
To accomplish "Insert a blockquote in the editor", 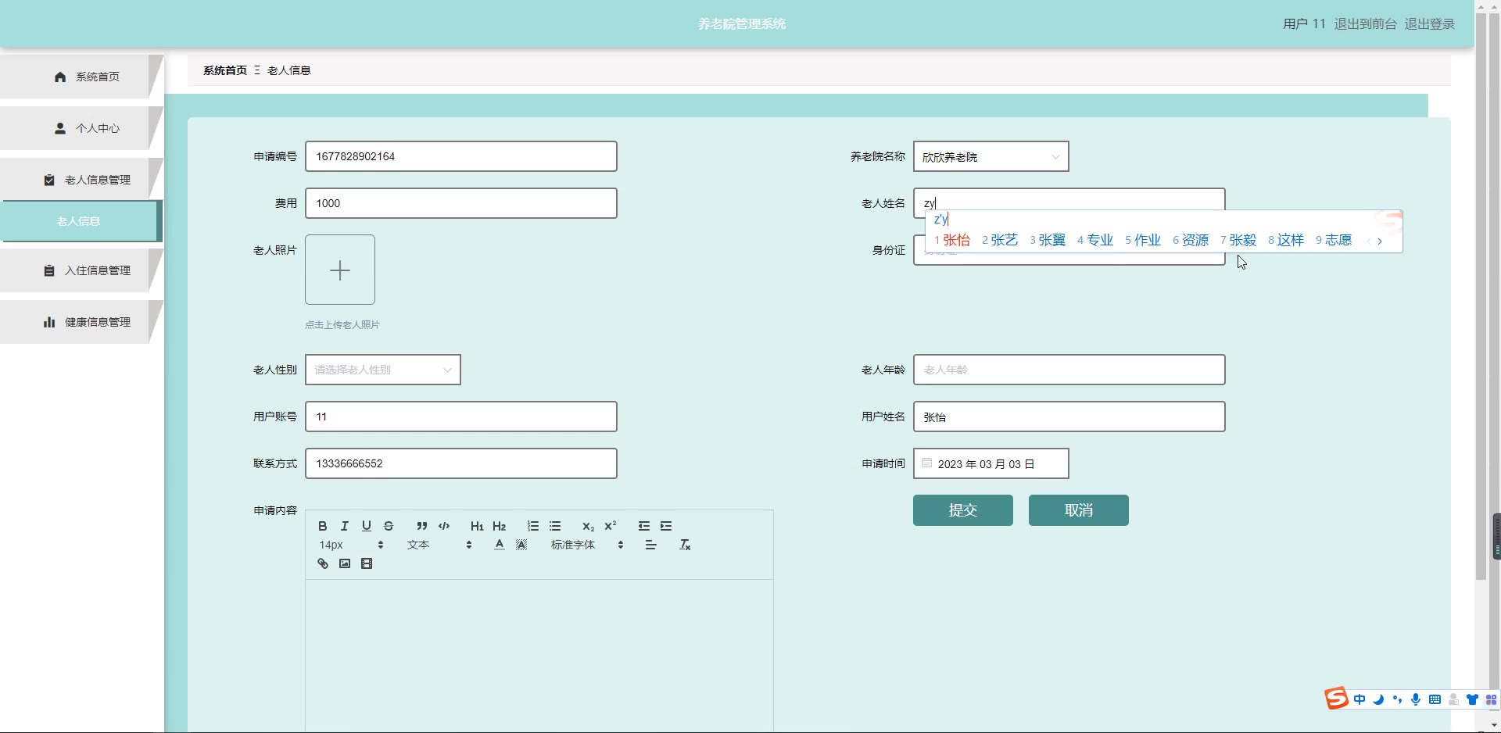I will (422, 526).
